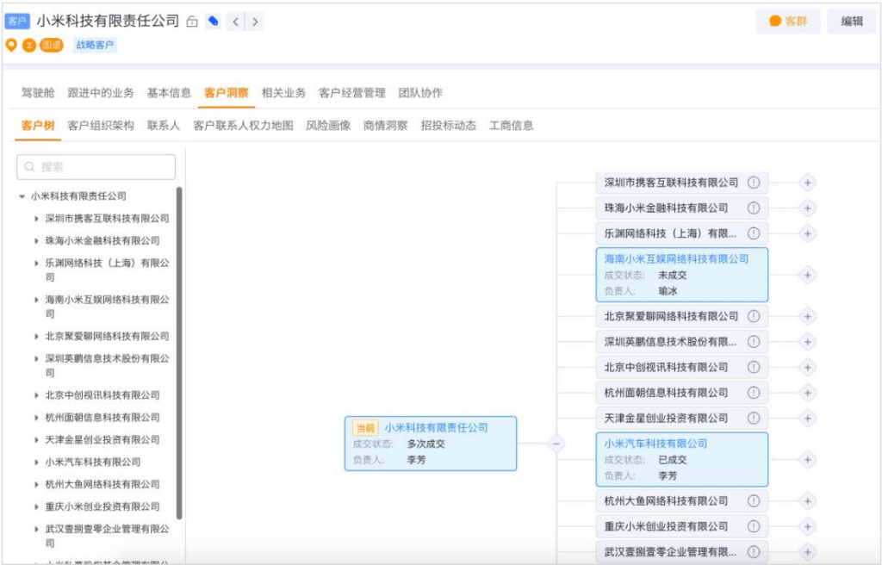This screenshot has width=882, height=565.
Task: Click info icon on 天津金星创业投资有限公司 node
Action: (x=754, y=418)
